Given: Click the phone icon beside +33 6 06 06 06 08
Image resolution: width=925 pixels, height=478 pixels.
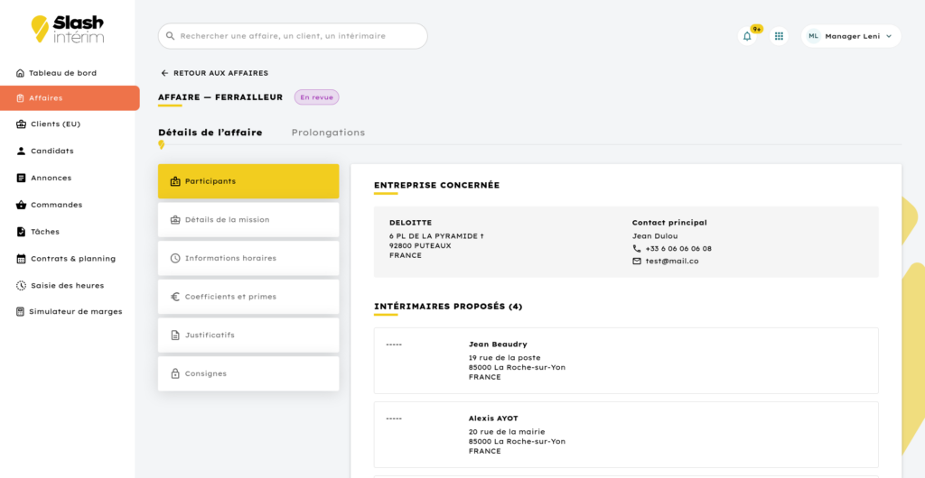Looking at the screenshot, I should coord(637,248).
